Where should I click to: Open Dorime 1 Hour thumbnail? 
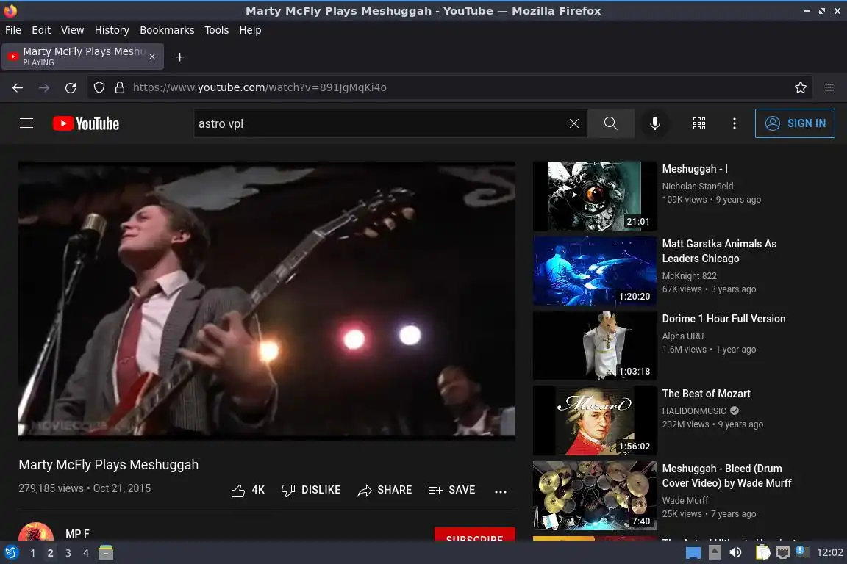pos(595,346)
